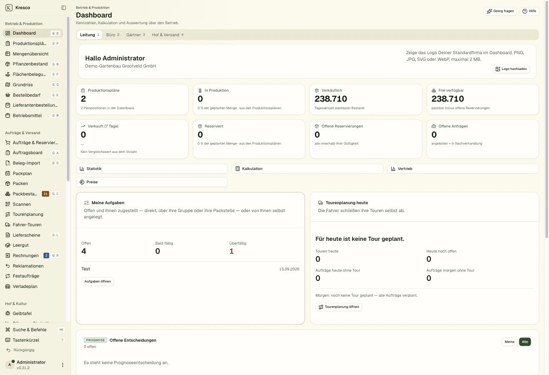This screenshot has height=375, width=549.
Task: Collapse the sidebar with the panel icon
Action: coord(63,7)
